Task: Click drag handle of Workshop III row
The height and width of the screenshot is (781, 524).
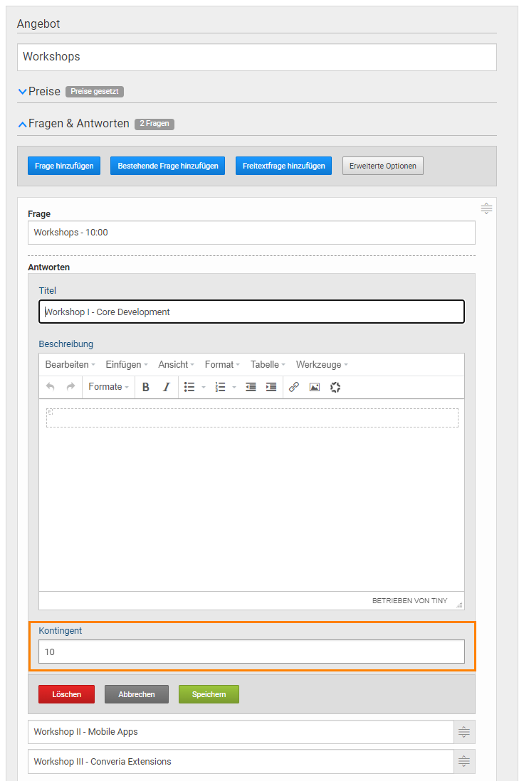Action: coord(464,762)
